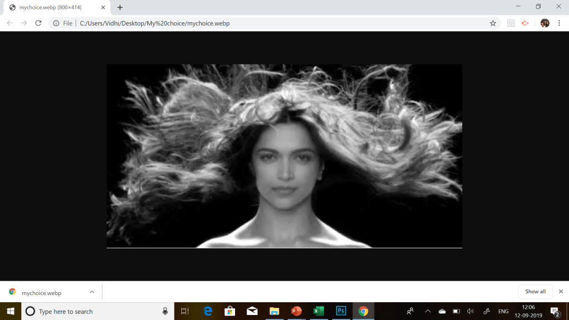Expand options for the downloaded mychoice.webp

tap(92, 292)
